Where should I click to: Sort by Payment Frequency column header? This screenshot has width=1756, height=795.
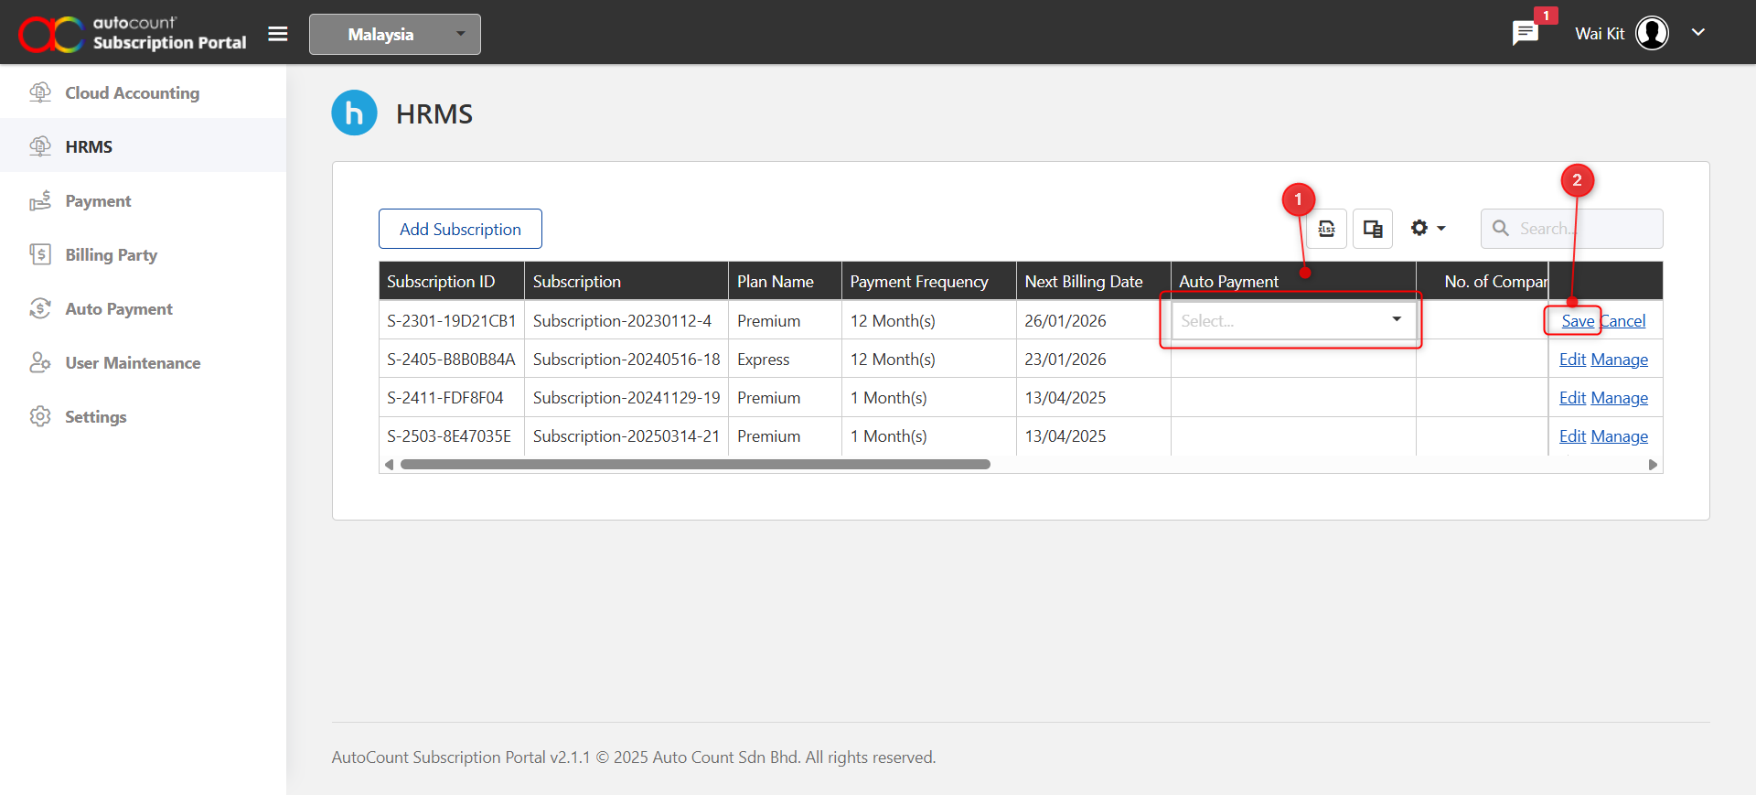click(929, 281)
